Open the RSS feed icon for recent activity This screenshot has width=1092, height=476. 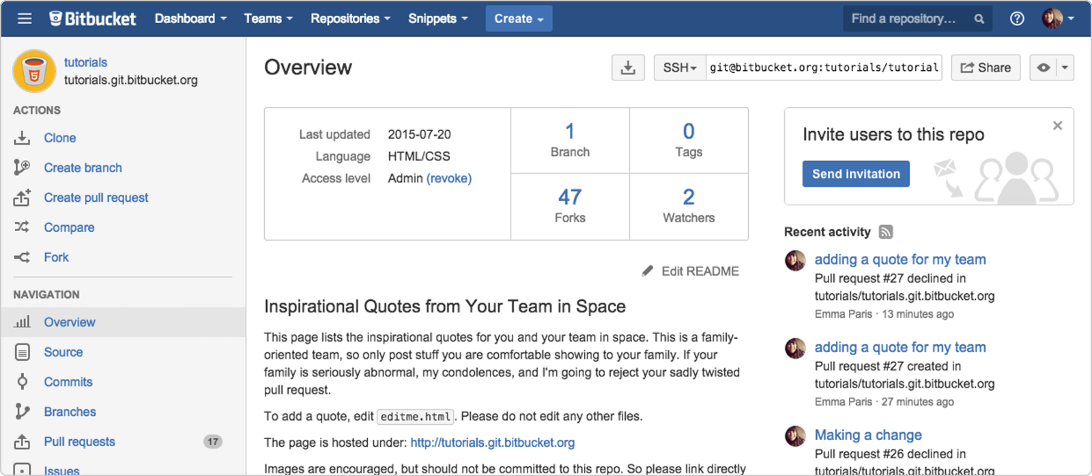click(886, 232)
